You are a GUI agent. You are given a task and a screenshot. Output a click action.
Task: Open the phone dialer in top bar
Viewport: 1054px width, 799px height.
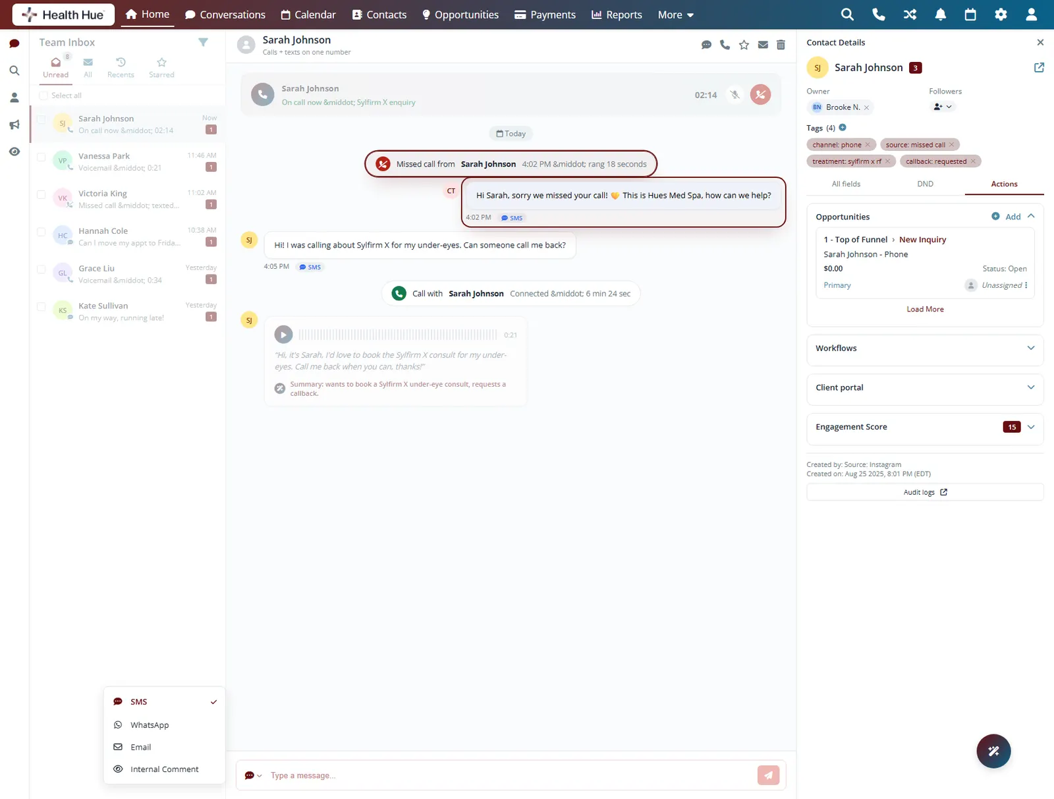(878, 14)
